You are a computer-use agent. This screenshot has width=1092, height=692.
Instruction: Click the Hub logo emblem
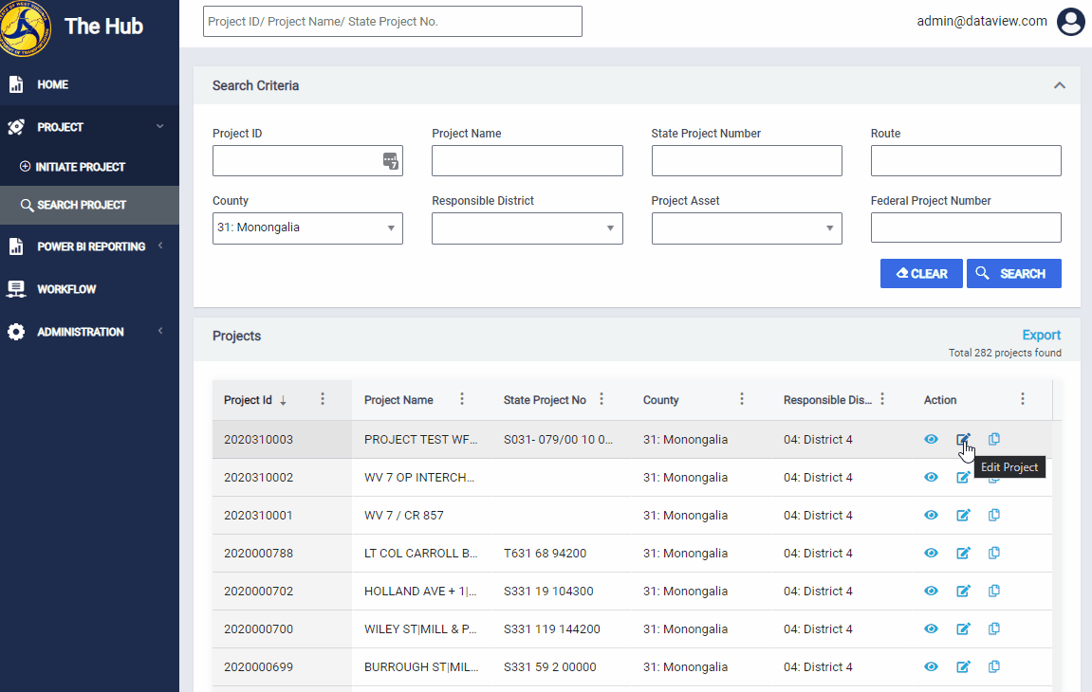(25, 27)
